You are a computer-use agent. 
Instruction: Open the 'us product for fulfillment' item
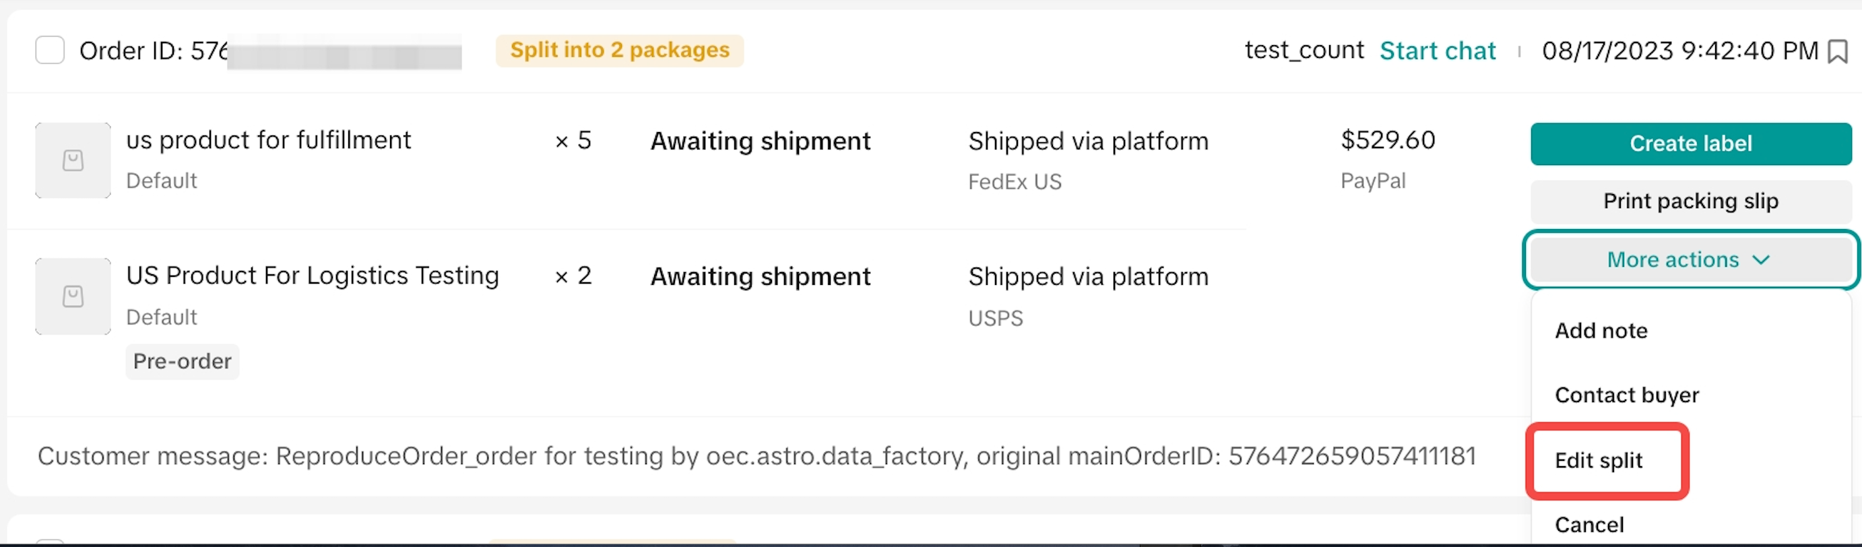(x=268, y=140)
